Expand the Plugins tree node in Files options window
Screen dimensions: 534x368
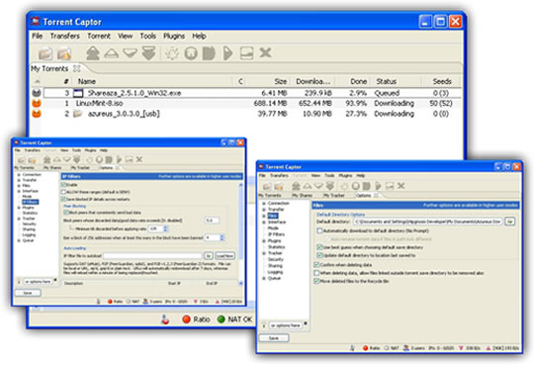264,241
